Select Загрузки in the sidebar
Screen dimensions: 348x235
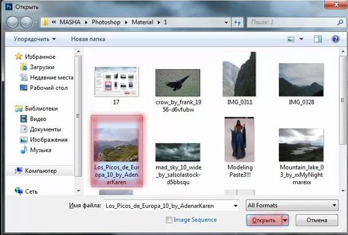(x=42, y=67)
